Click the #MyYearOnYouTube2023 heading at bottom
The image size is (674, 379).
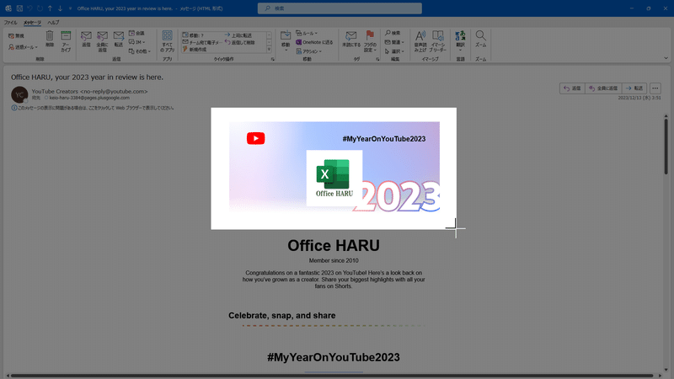334,357
